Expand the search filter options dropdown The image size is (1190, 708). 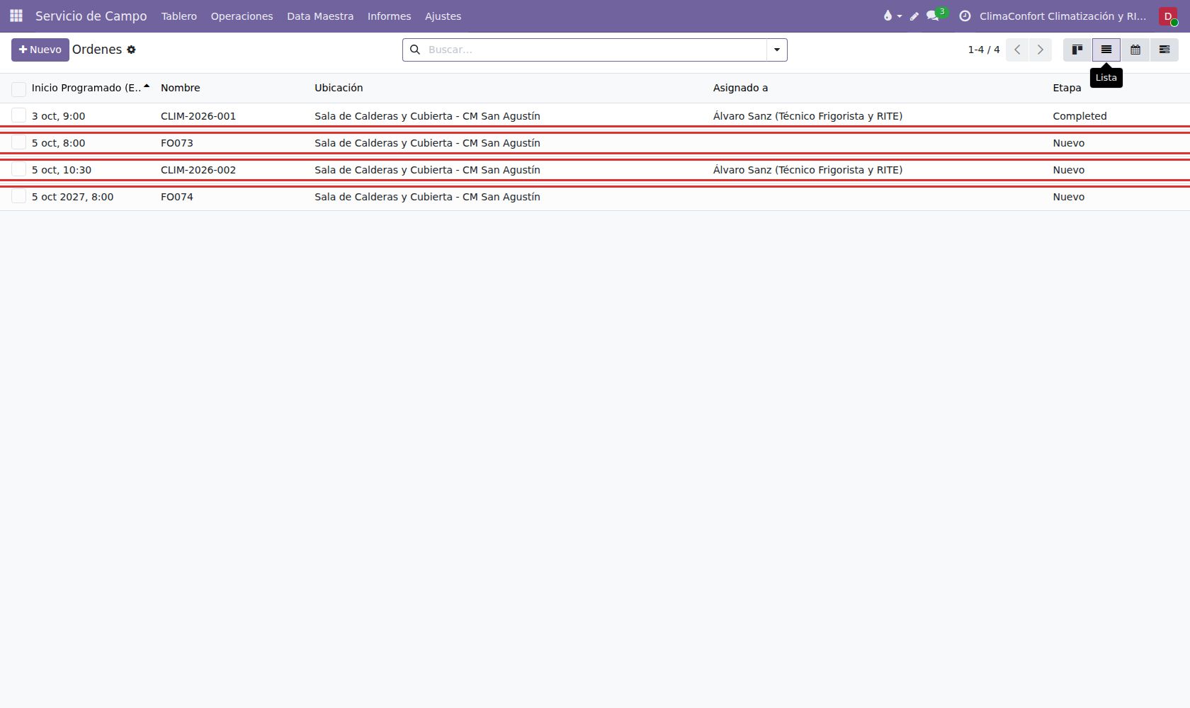point(777,50)
